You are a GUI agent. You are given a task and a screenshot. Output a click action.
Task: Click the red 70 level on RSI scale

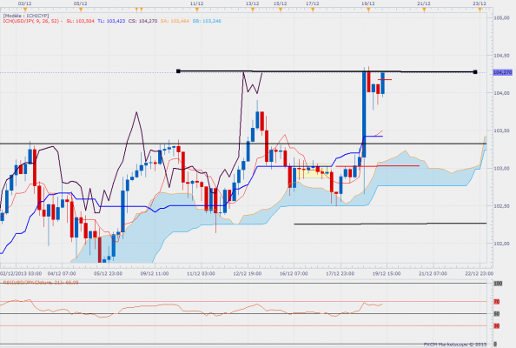(x=497, y=302)
